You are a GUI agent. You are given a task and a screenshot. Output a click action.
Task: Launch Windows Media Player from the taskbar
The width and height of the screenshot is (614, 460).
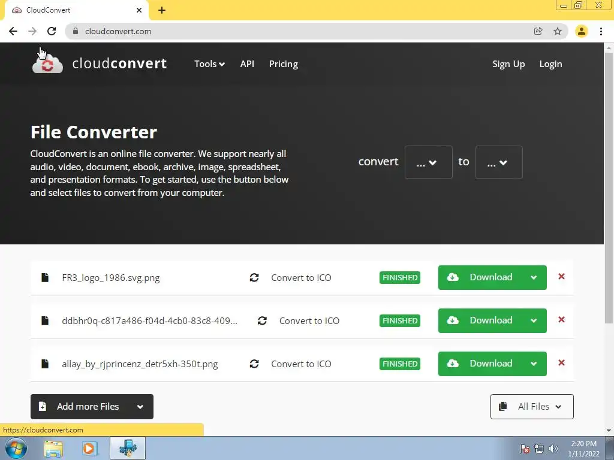click(x=89, y=448)
